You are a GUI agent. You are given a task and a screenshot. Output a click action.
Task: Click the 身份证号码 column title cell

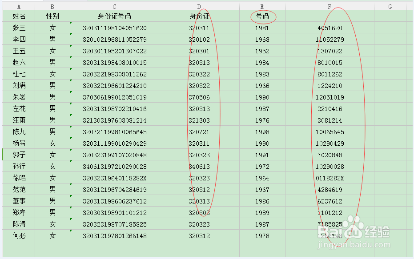pos(114,16)
